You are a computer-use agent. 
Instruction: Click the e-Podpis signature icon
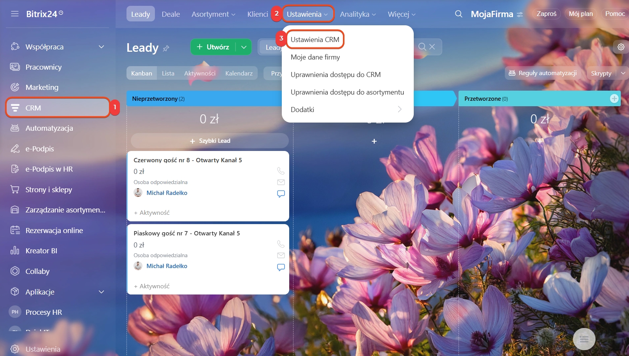15,149
